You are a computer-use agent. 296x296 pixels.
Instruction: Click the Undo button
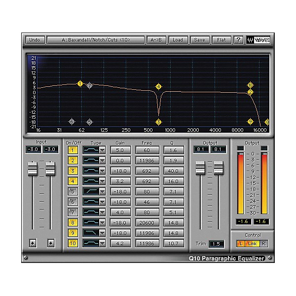(x=35, y=40)
